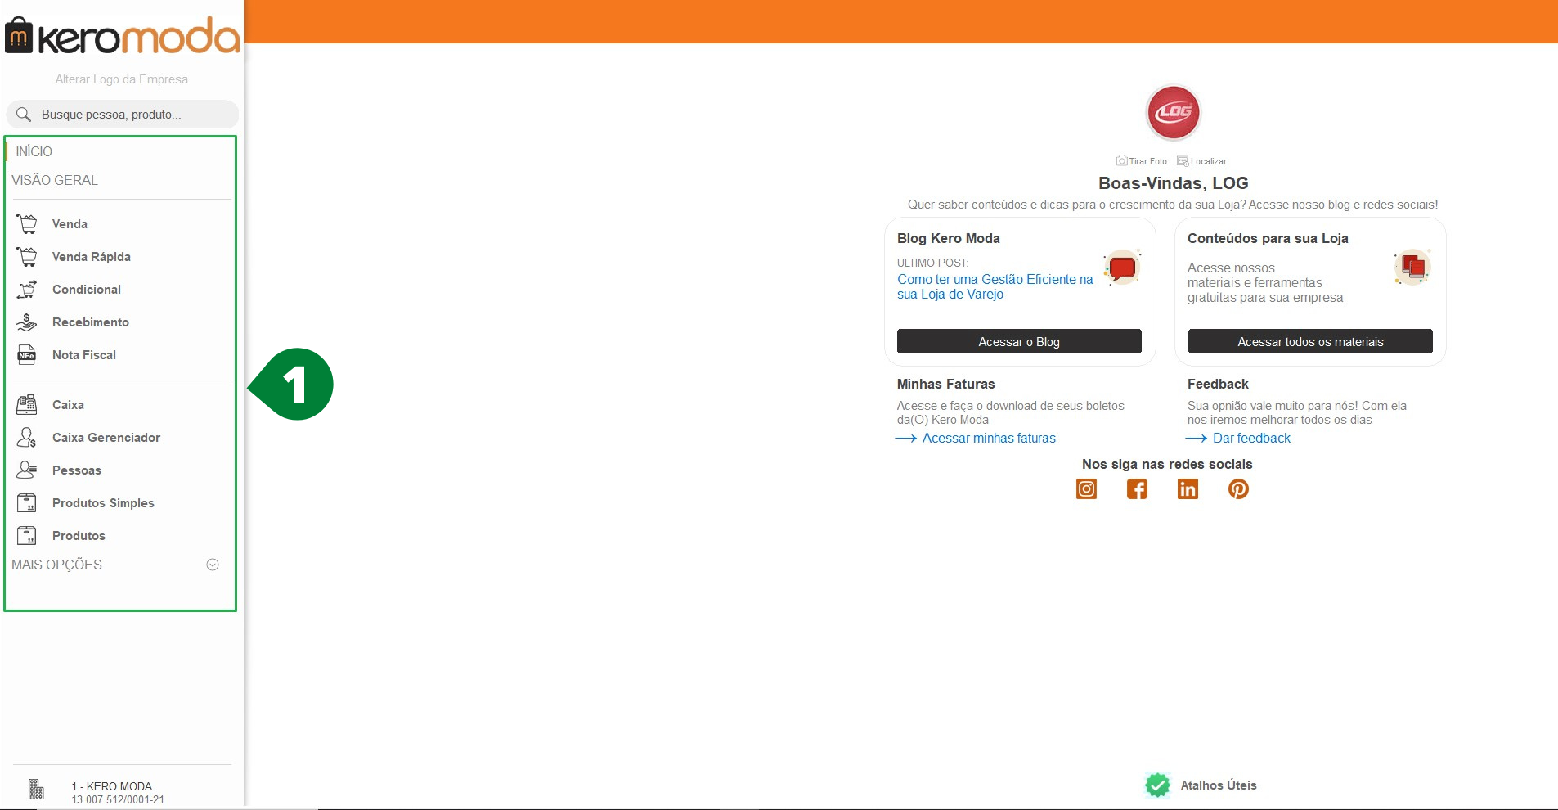1558x810 pixels.
Task: Focus the Busque pessoa, produto search field
Action: pos(123,115)
